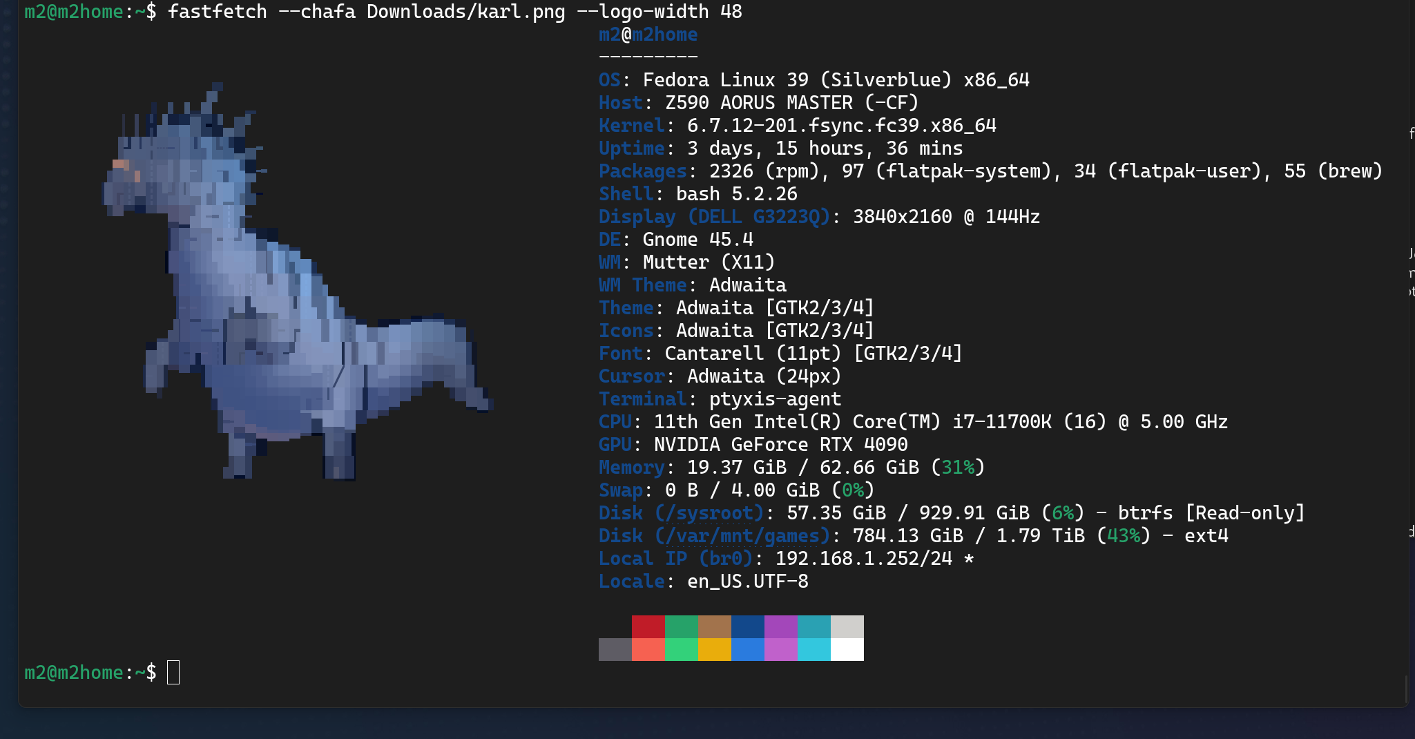Click the fastfetch command text at the top

pyautogui.click(x=455, y=12)
